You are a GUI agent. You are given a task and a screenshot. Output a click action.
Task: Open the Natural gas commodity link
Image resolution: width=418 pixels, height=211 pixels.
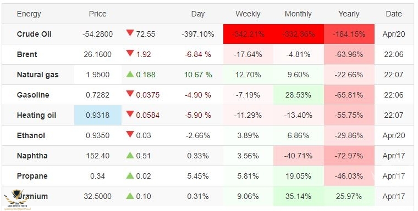[37, 75]
